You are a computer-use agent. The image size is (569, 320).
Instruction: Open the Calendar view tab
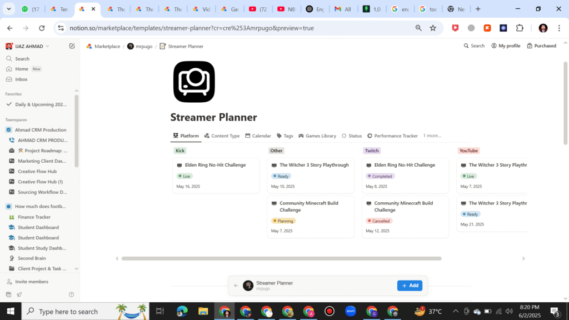tap(258, 136)
